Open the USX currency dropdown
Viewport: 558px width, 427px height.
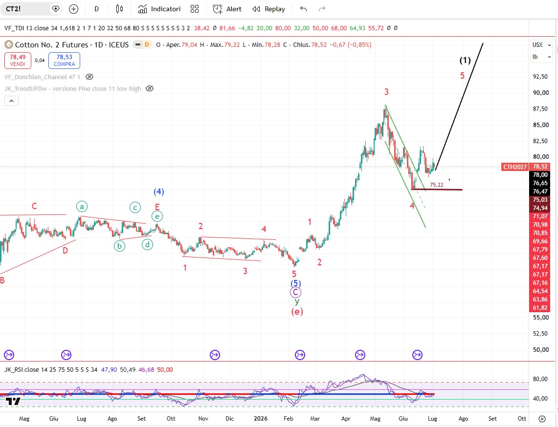click(541, 45)
